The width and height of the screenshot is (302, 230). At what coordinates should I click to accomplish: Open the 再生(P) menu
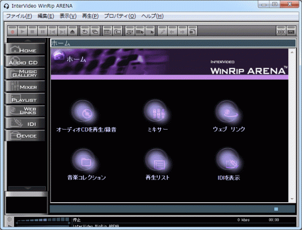point(90,16)
